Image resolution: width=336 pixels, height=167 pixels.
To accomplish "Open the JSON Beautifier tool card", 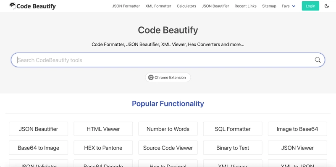I will coord(38,129).
